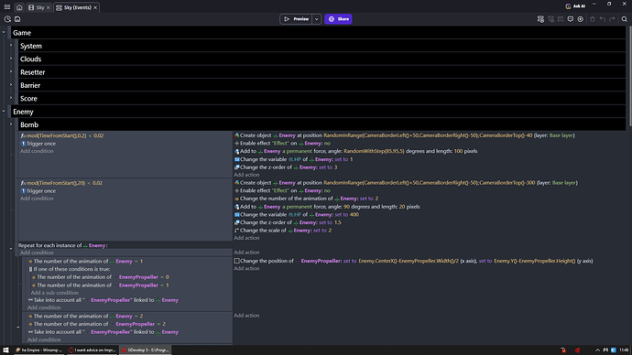
Task: Edit action setting HP variable to 1
Action: (293, 159)
